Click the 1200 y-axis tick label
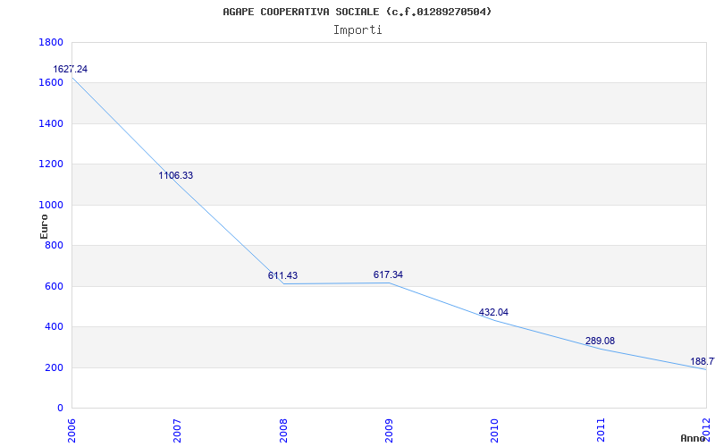 tap(51, 164)
